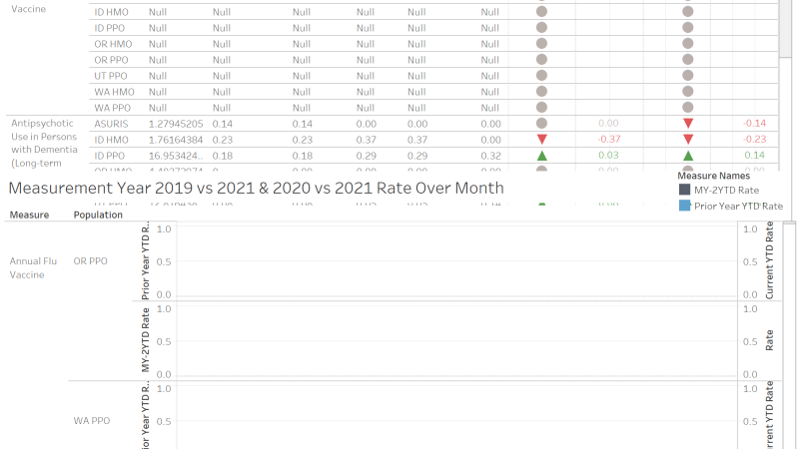Click green up triangle next to 0.14 value
The width and height of the screenshot is (799, 449).
pyautogui.click(x=687, y=156)
